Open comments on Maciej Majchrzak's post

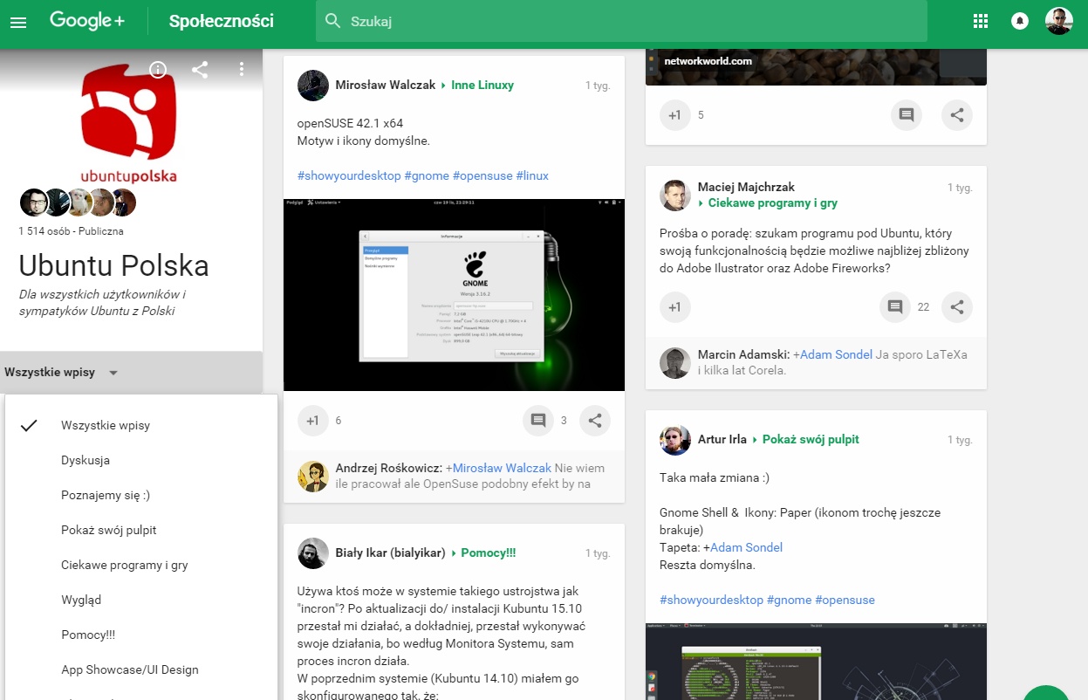(x=894, y=307)
